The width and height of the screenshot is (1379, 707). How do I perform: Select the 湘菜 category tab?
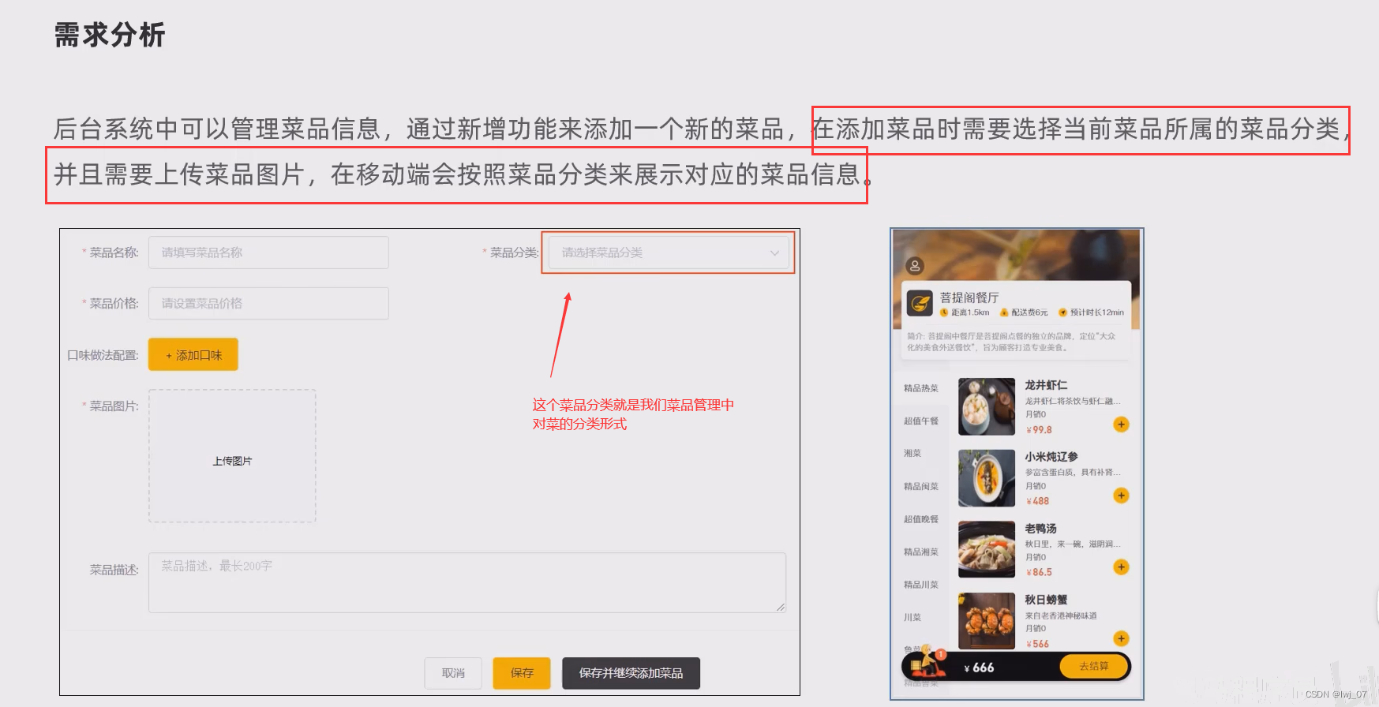(x=912, y=454)
